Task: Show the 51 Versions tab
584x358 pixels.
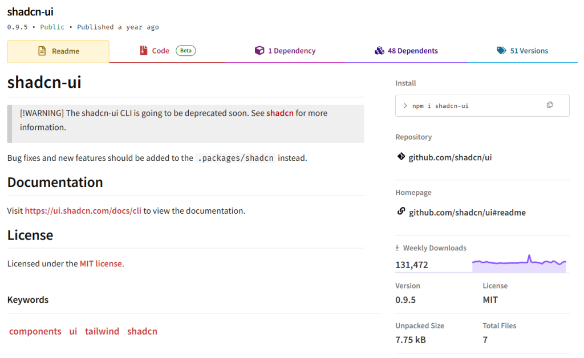Action: [522, 51]
